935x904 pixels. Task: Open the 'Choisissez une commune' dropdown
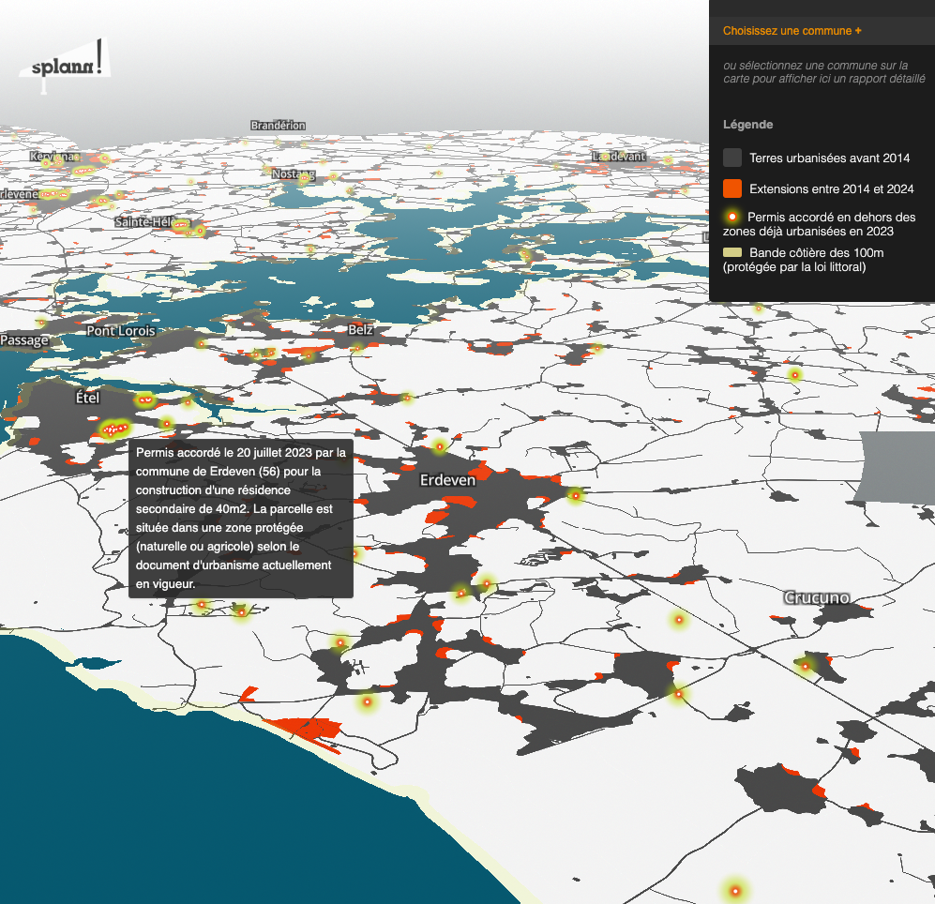[x=792, y=31]
